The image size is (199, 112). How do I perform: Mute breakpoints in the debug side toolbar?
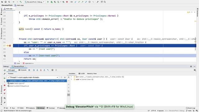pyautogui.click(x=5, y=93)
